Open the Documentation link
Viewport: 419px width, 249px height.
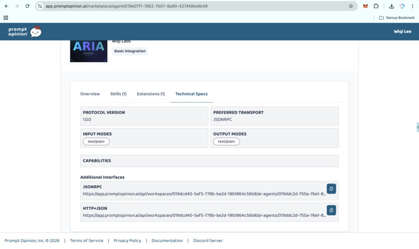pyautogui.click(x=167, y=241)
